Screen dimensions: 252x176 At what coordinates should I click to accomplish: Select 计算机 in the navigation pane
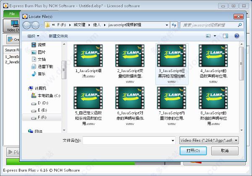[37, 88]
